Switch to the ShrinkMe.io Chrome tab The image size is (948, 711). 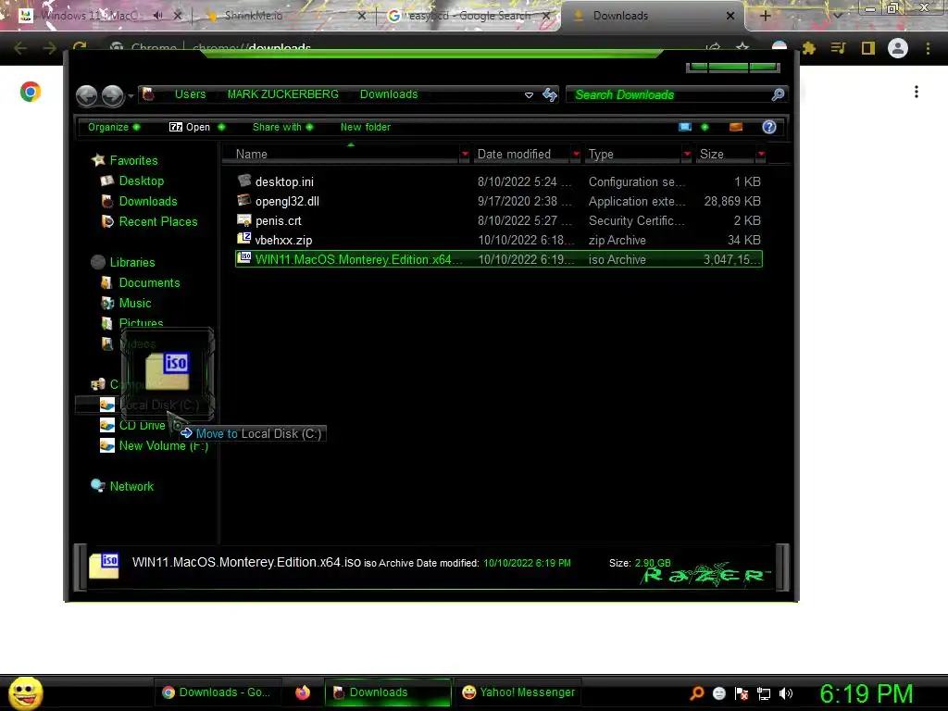pos(284,16)
